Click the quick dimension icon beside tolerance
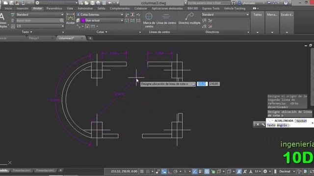Screen dimensions: 314x176 point(87,26)
